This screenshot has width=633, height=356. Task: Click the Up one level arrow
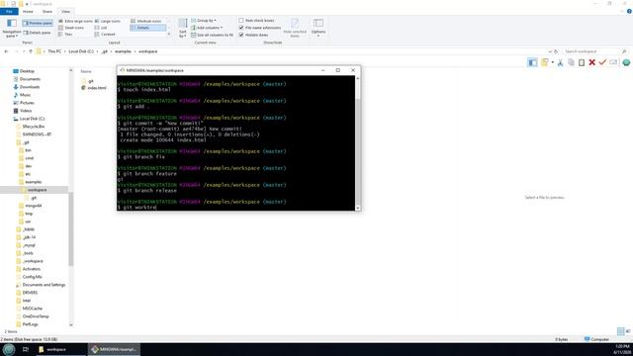31,51
